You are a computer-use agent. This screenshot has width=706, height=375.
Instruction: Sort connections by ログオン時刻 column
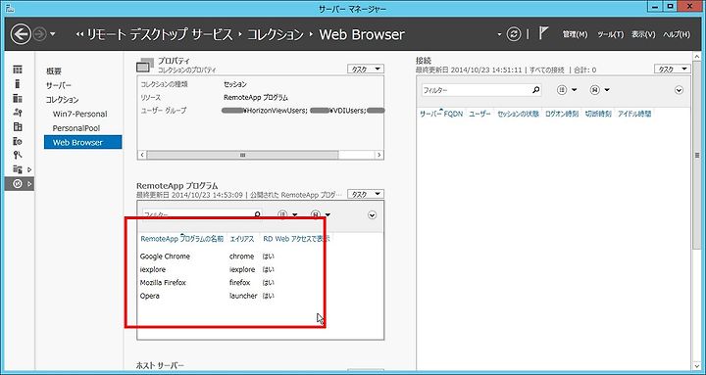click(x=562, y=115)
